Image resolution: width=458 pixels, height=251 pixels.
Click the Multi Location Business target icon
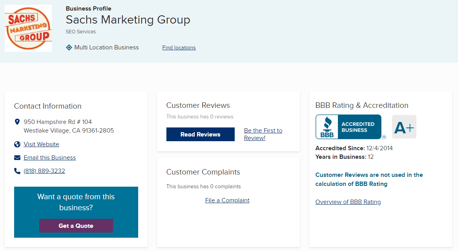69,47
